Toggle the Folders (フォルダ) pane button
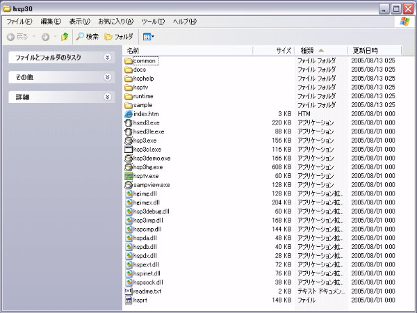 click(119, 36)
